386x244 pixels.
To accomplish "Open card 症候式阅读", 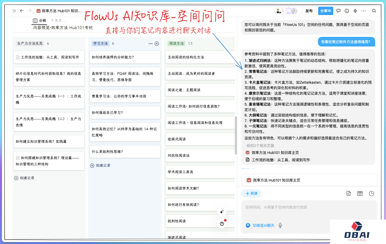I will (200, 139).
